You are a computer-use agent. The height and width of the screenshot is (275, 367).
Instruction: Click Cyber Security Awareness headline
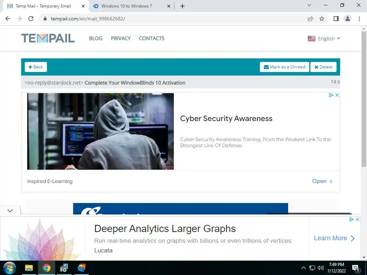[x=226, y=119]
